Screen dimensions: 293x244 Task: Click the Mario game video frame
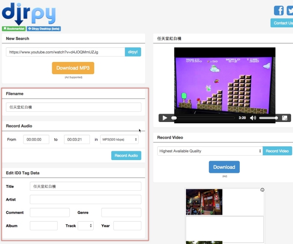pos(225,85)
